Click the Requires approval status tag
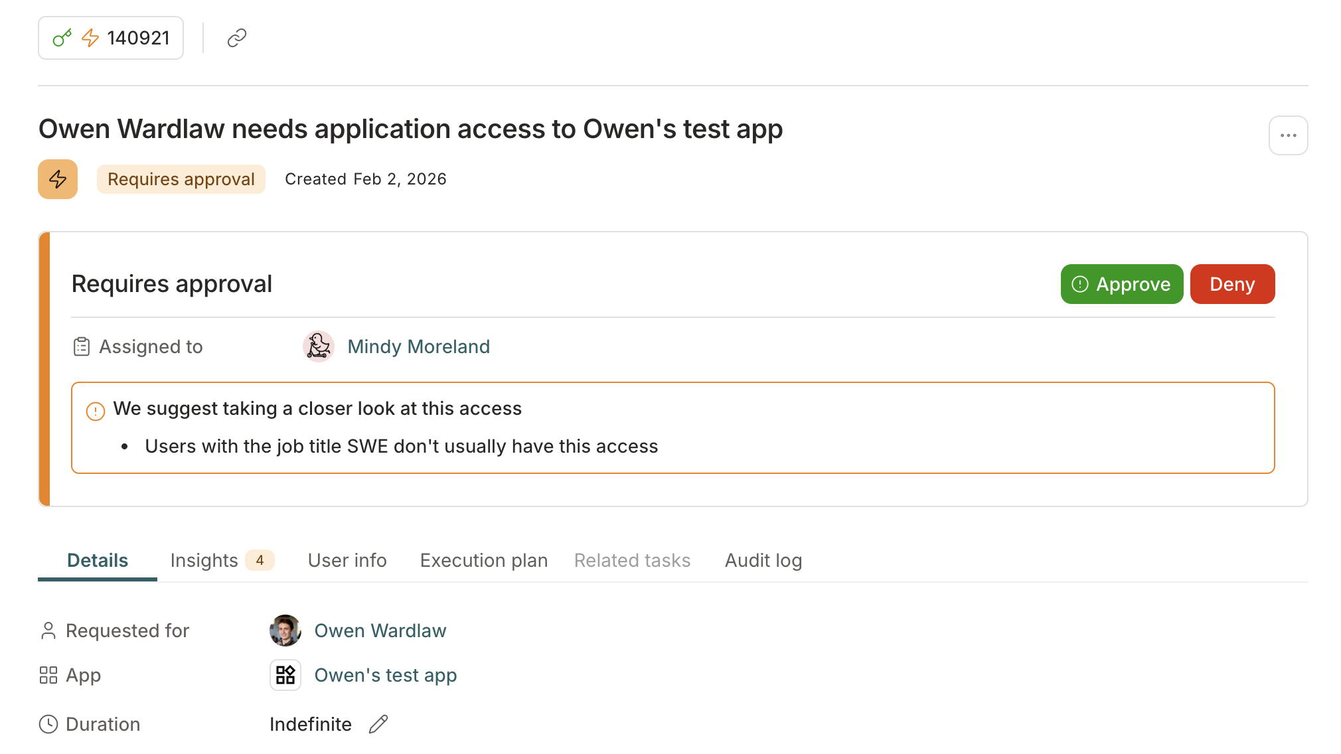 [x=181, y=179]
